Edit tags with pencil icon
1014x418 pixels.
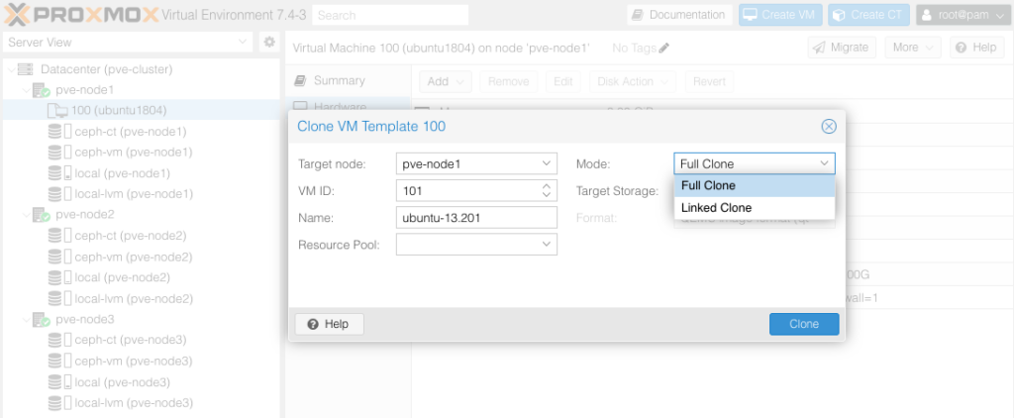[x=664, y=48]
